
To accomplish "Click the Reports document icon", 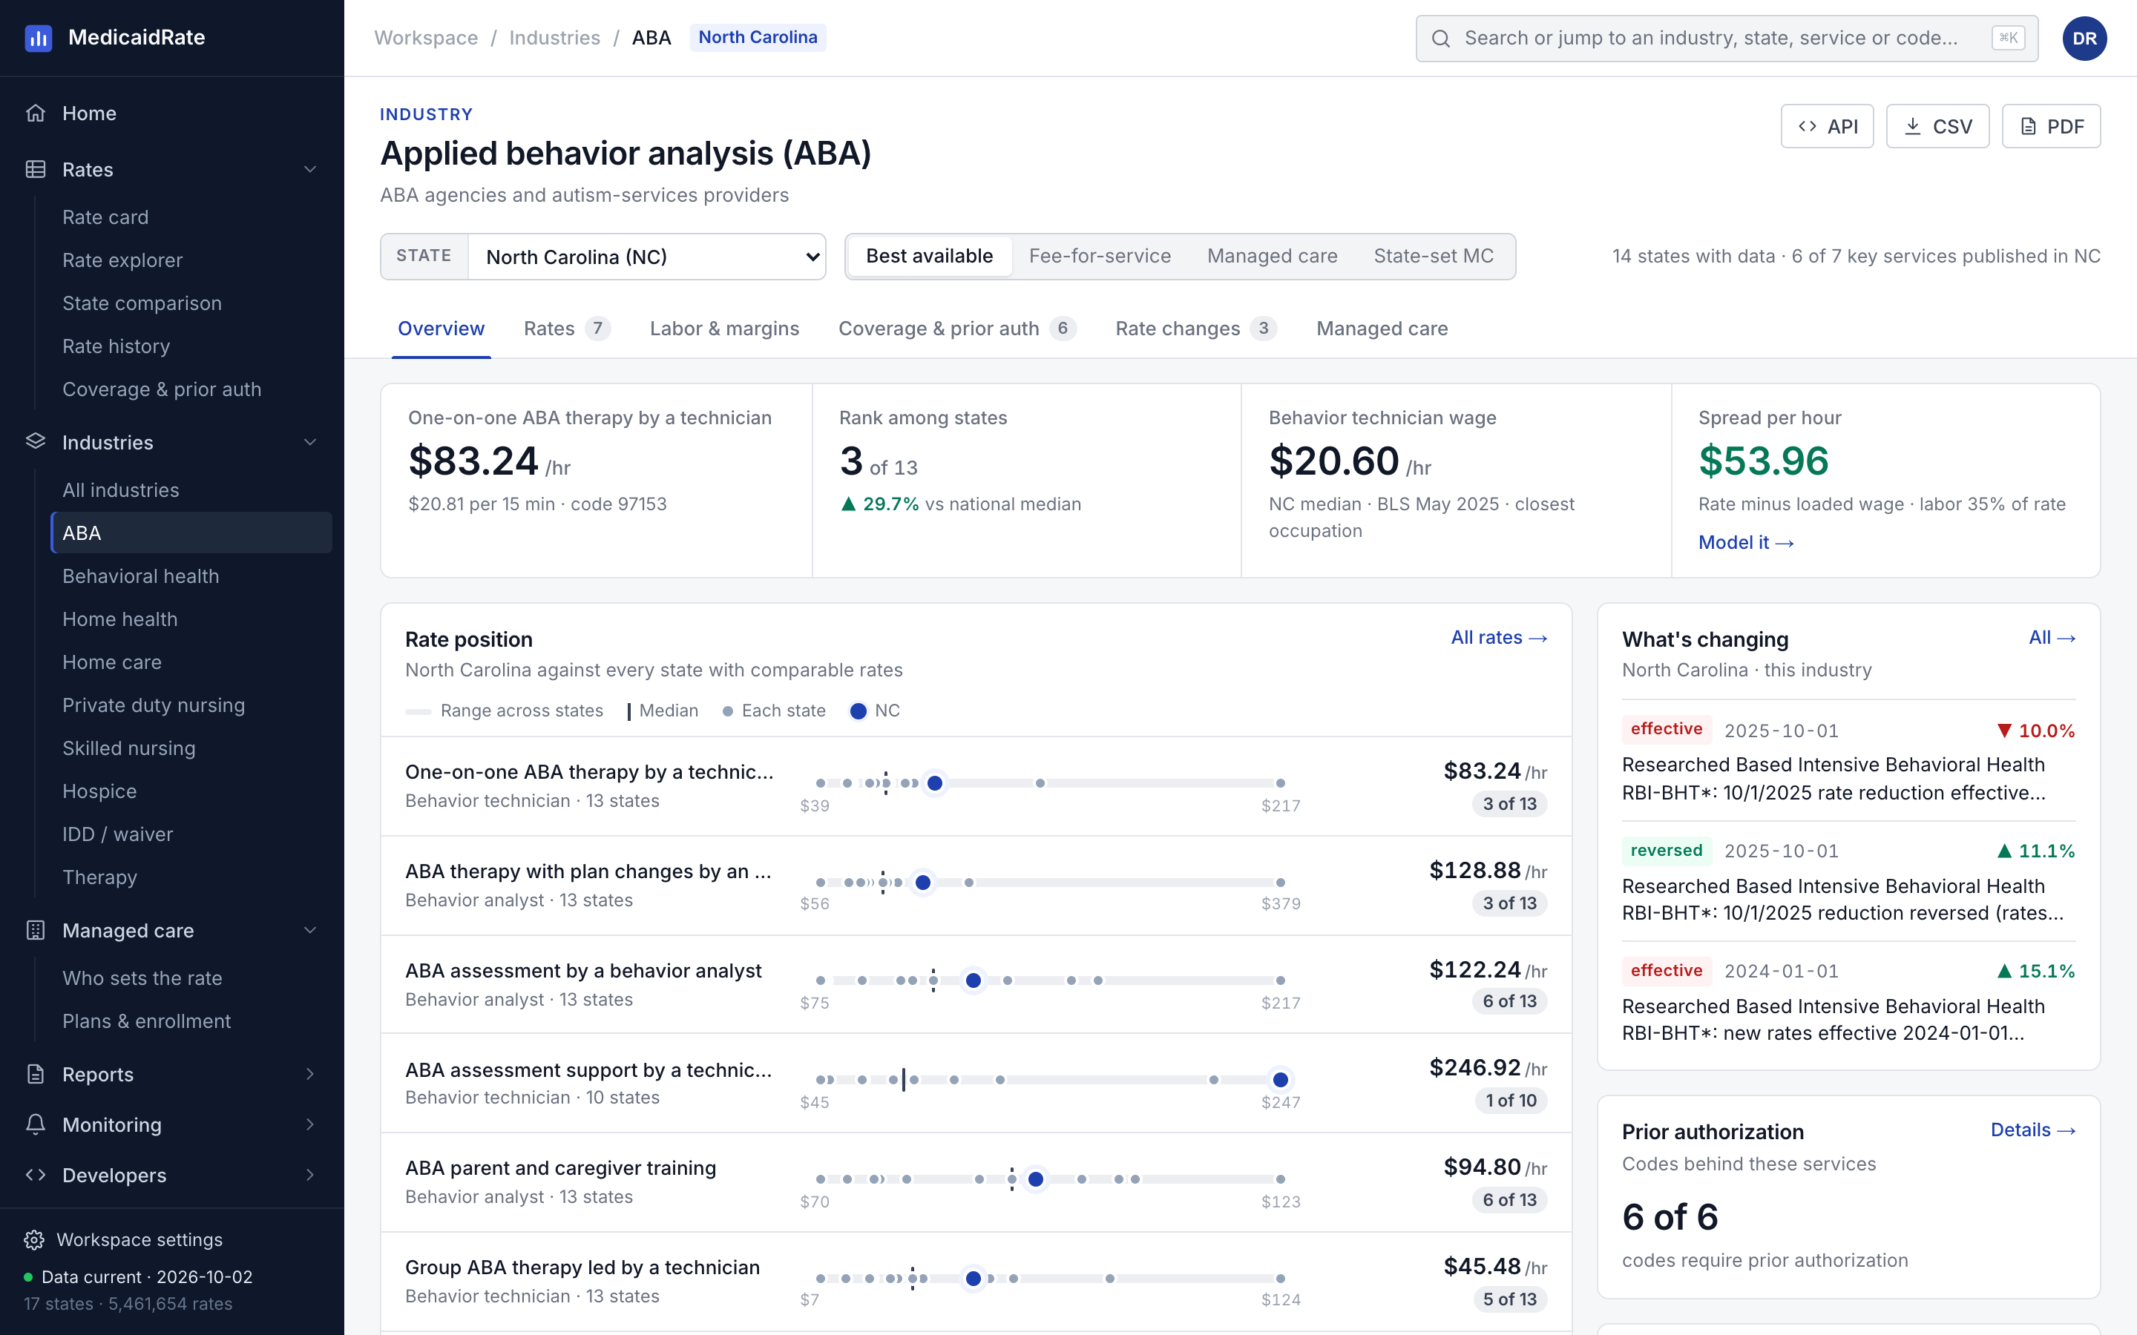I will 36,1074.
